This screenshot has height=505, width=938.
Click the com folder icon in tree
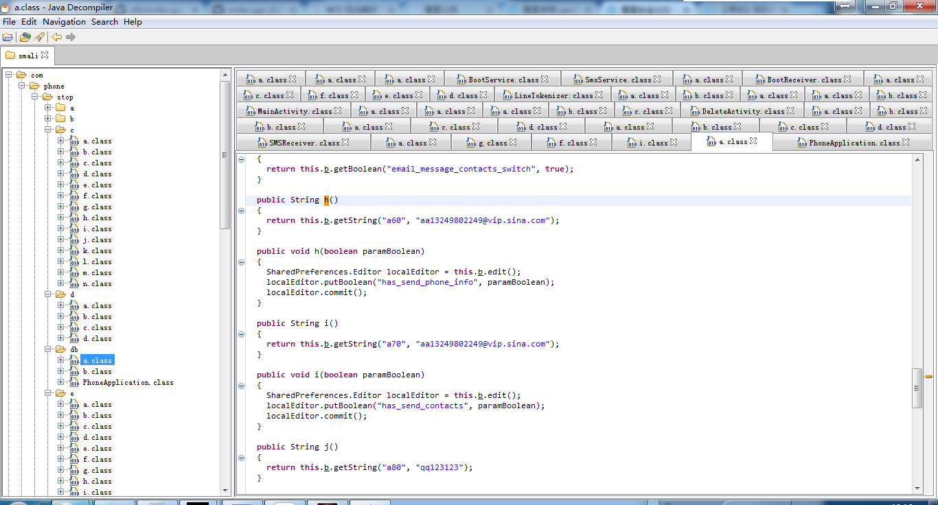click(x=21, y=75)
